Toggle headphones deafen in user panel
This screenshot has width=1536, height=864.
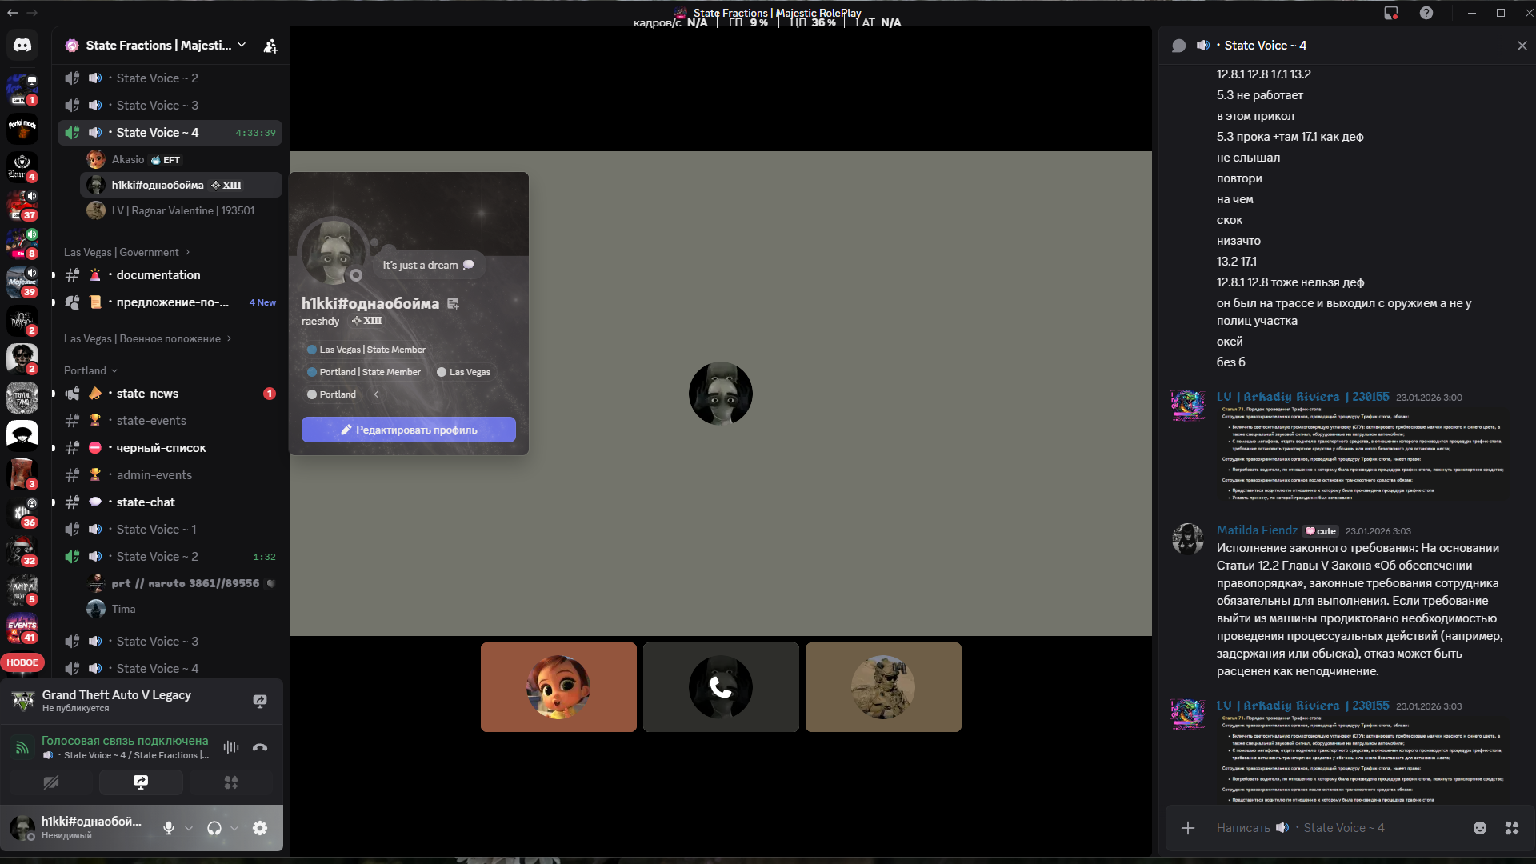click(x=214, y=828)
